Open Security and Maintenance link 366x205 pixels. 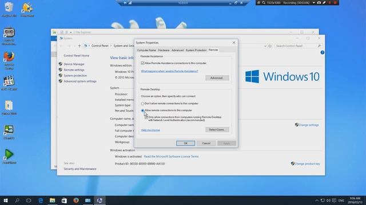click(80, 169)
